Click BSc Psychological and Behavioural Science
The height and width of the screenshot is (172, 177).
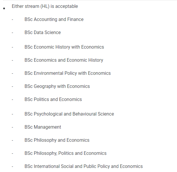pyautogui.click(x=69, y=114)
